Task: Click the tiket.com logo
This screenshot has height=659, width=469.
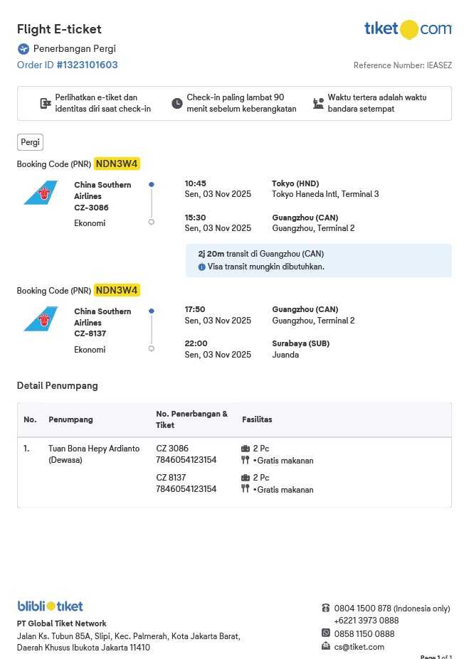Action: pyautogui.click(x=408, y=29)
